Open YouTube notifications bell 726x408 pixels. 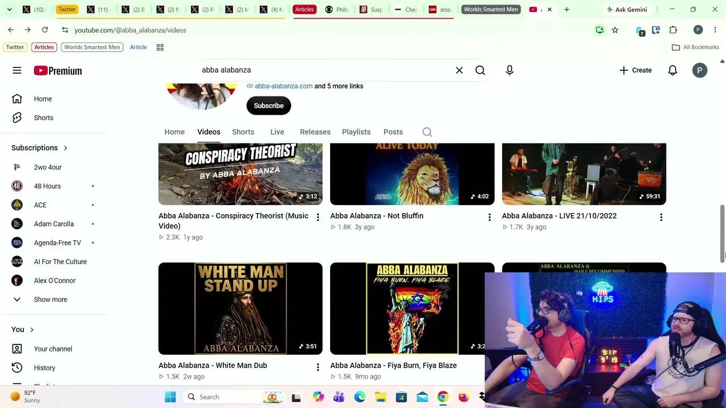pyautogui.click(x=673, y=70)
